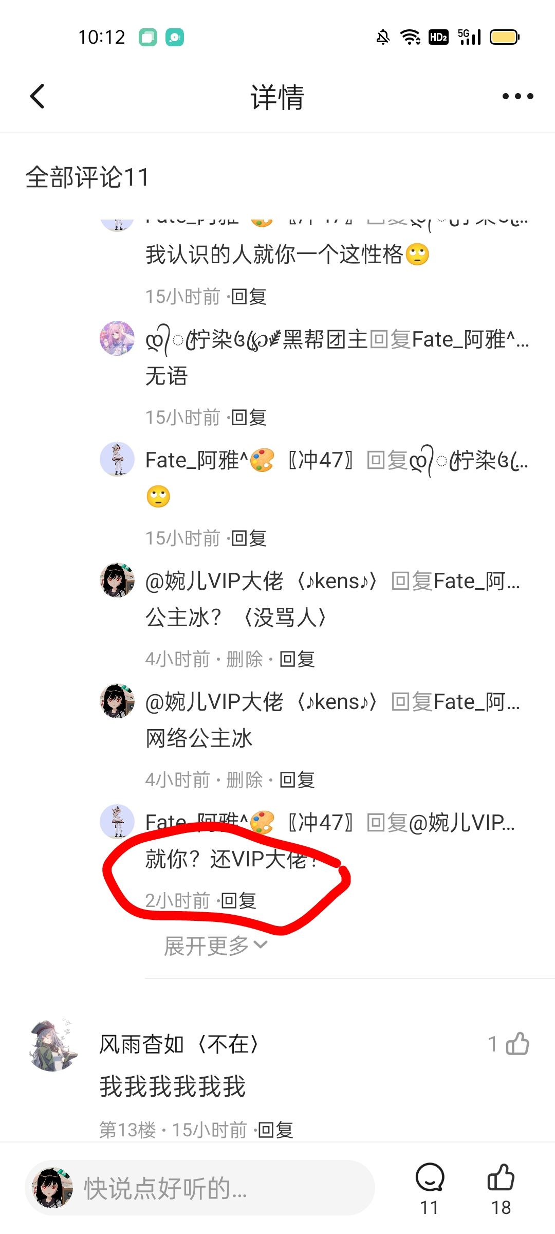Screen dimensions: 555x1234
Task: Tap the chevron next to 展开更多
Action: 261,945
